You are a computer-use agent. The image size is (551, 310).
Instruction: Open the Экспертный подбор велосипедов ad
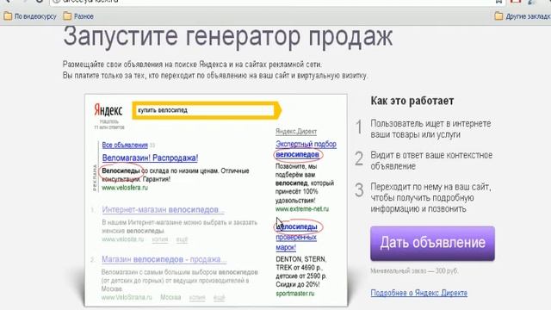coord(306,149)
